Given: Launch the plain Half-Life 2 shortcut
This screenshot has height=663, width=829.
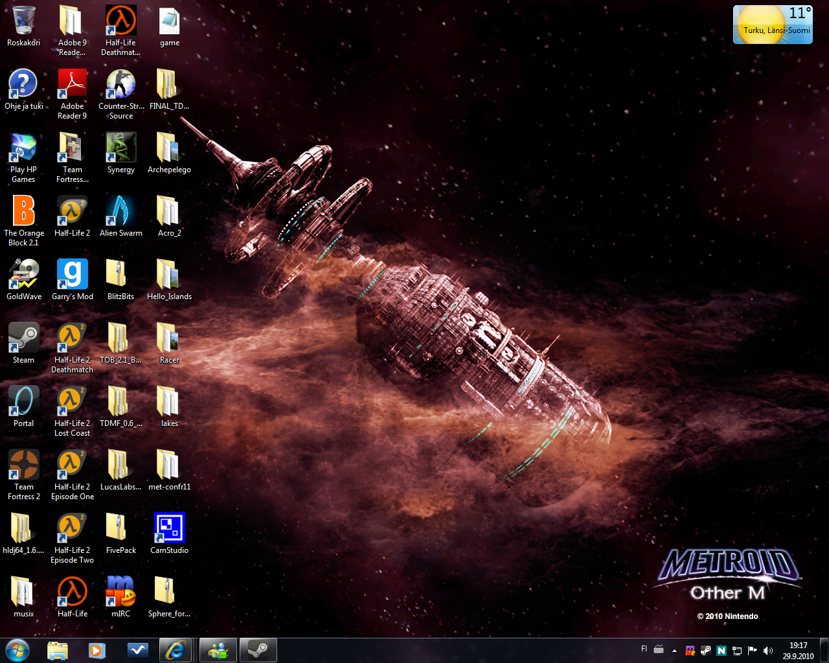Looking at the screenshot, I should [72, 216].
